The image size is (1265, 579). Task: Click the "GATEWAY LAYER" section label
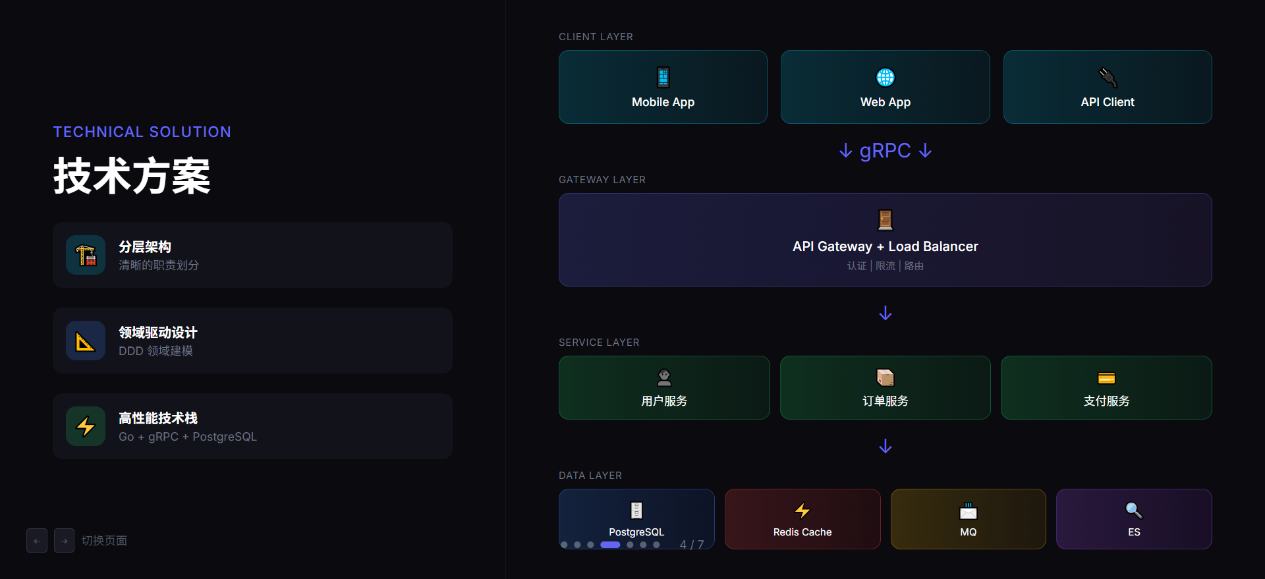602,180
